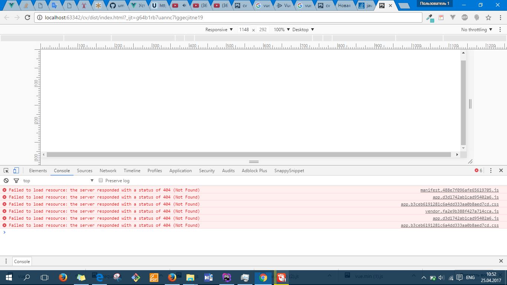The height and width of the screenshot is (285, 507).
Task: Reload the page with the refresh button
Action: pyautogui.click(x=27, y=17)
